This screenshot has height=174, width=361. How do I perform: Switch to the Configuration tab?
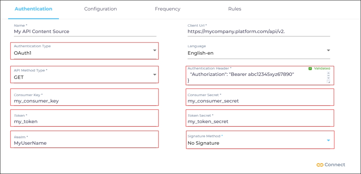[101, 9]
